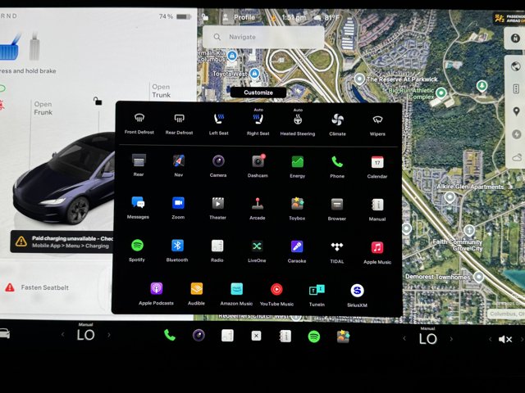This screenshot has width=525, height=393.
Task: Toggle the car door lock icon
Action: click(98, 101)
